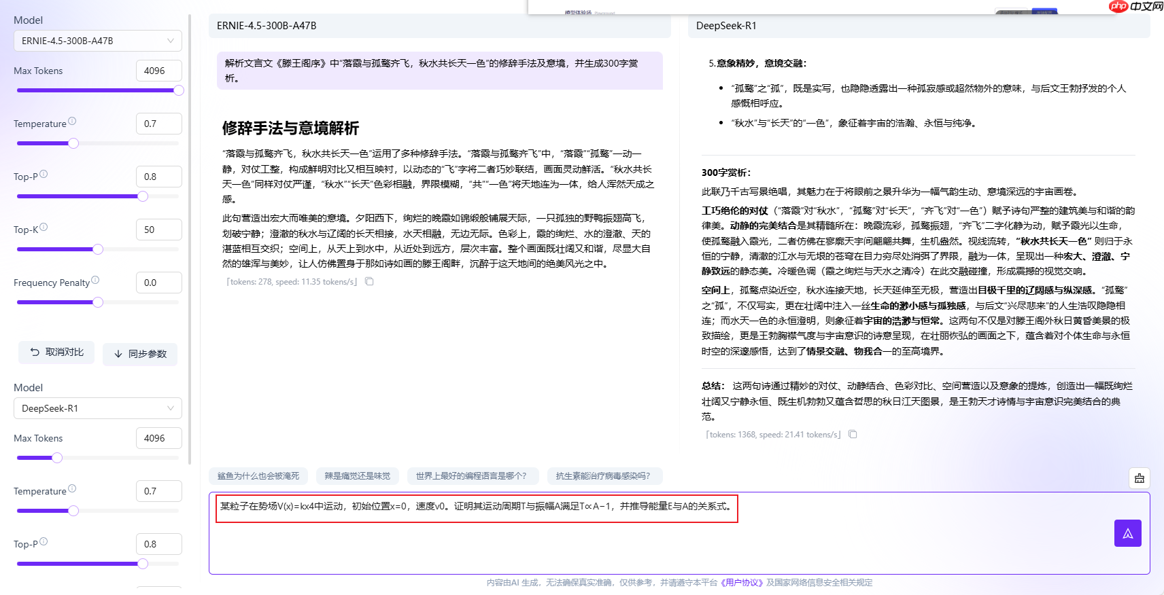This screenshot has width=1164, height=595.
Task: Click 取消对比 cancel comparison button
Action: pyautogui.click(x=56, y=352)
